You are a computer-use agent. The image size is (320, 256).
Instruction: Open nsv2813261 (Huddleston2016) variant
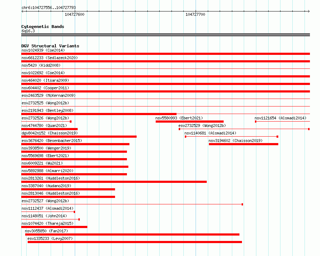pos(51,178)
